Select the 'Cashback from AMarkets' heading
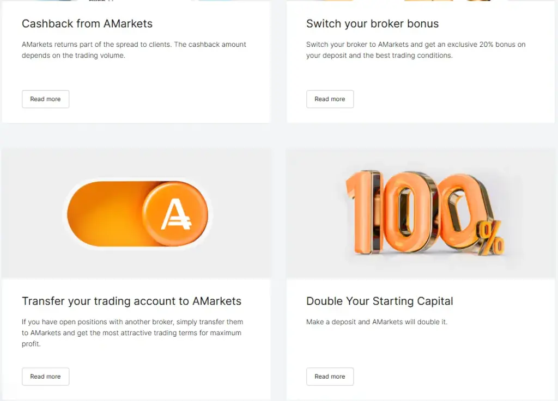The height and width of the screenshot is (401, 558). tap(87, 24)
